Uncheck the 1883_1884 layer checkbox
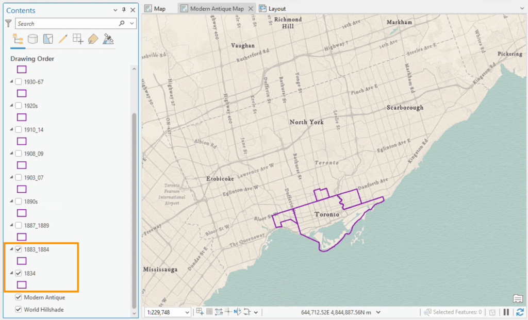The image size is (528, 320). (x=19, y=249)
